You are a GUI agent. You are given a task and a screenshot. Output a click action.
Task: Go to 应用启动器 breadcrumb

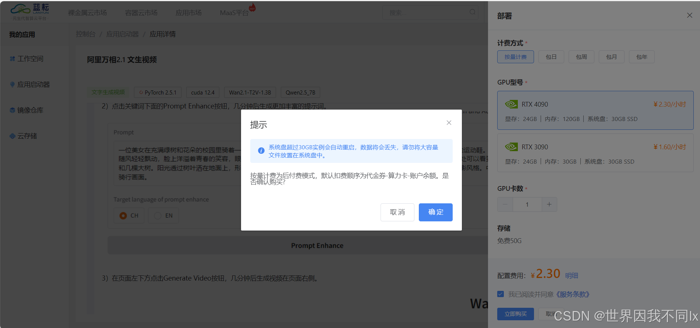123,34
